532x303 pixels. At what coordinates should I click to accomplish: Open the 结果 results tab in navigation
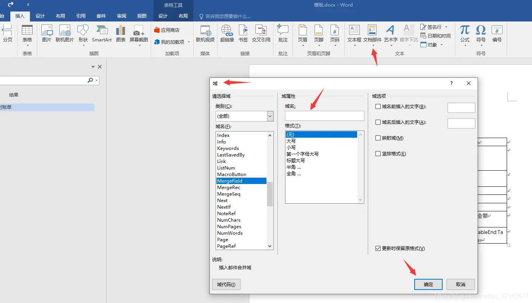(14, 95)
